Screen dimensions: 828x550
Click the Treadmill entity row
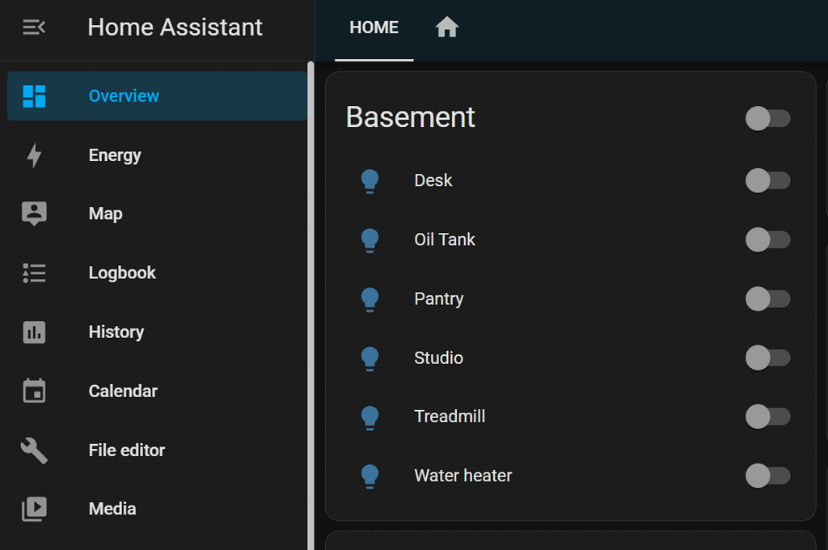[450, 417]
